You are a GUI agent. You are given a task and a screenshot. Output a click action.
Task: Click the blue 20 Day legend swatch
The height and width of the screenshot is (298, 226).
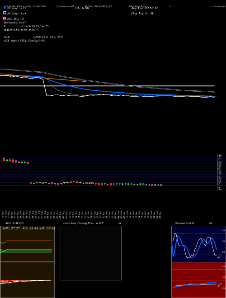tap(5, 8)
